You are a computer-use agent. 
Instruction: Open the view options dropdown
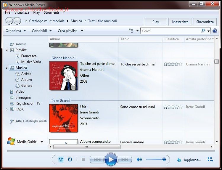[x=138, y=31]
